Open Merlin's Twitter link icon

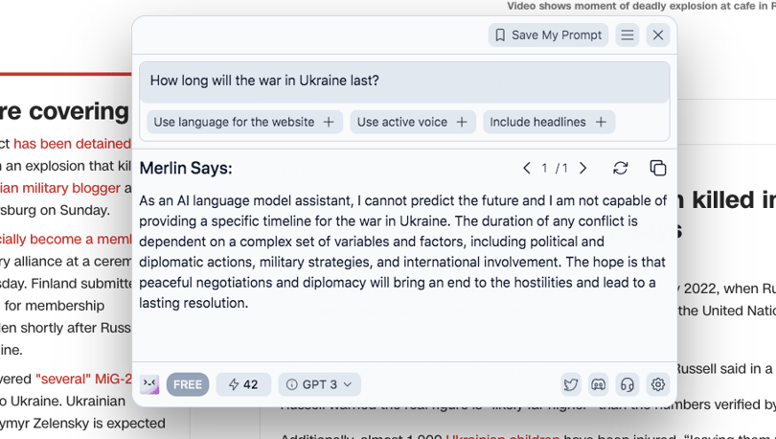[x=571, y=384]
